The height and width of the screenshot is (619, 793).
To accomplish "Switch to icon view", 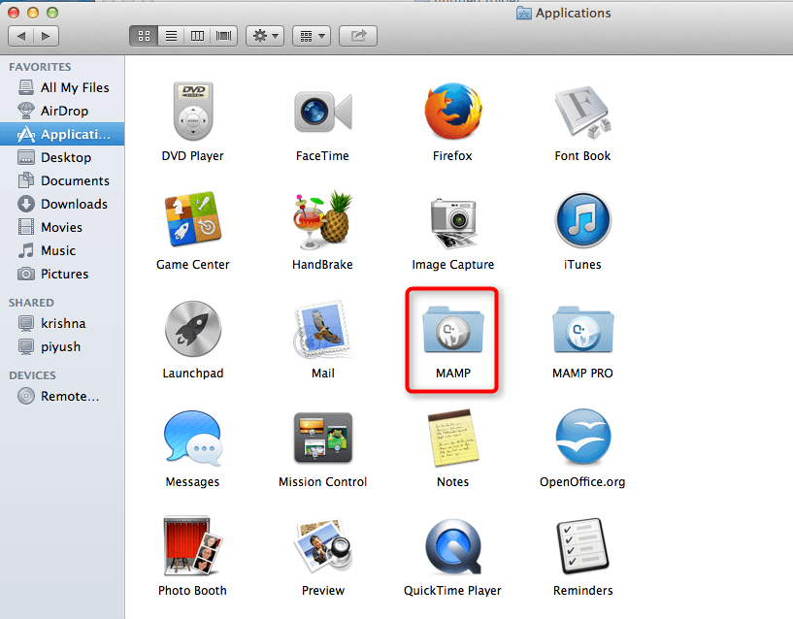I will (x=144, y=36).
